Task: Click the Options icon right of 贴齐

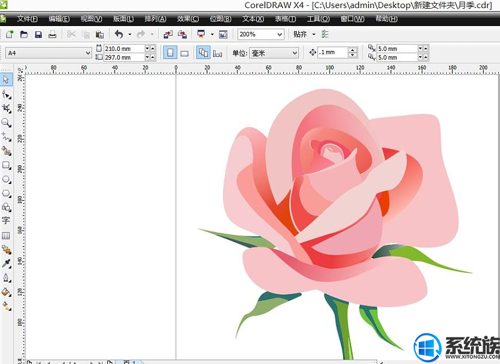Action: pos(325,34)
